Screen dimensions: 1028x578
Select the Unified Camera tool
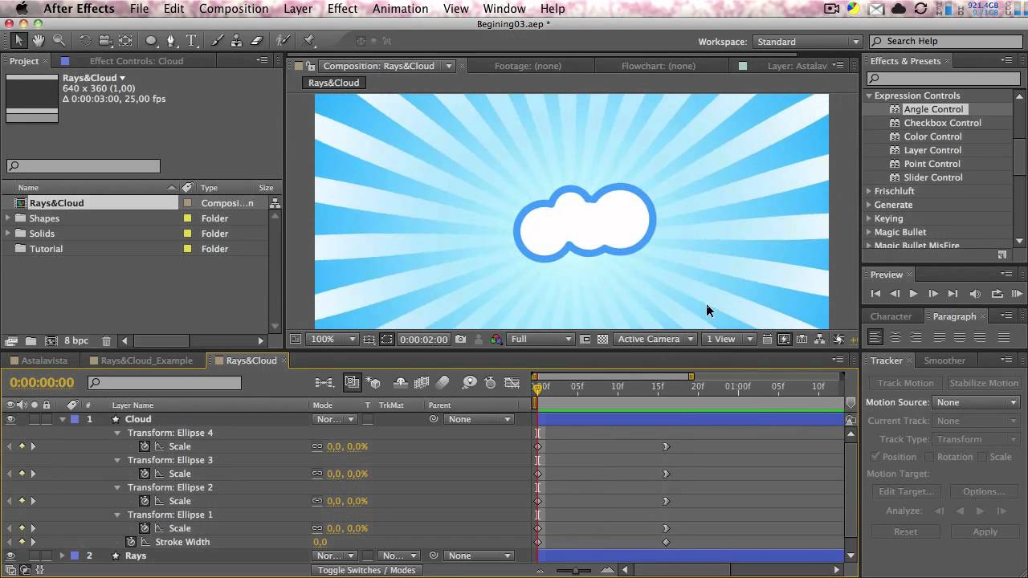[x=105, y=41]
